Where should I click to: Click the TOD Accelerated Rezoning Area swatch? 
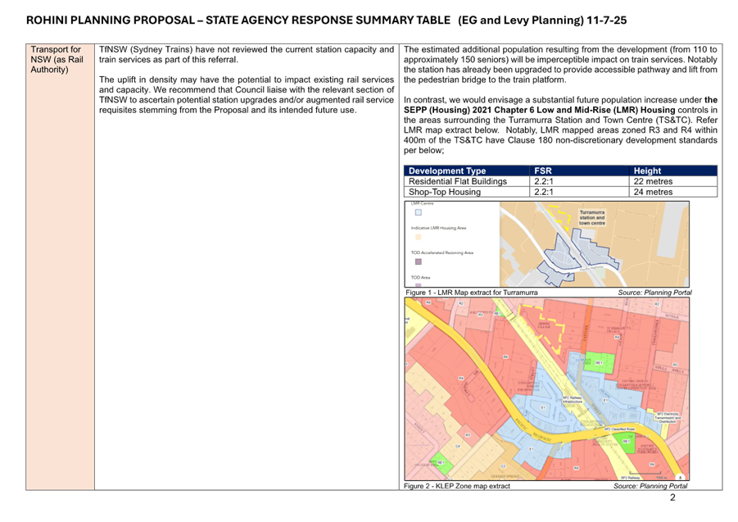418,262
